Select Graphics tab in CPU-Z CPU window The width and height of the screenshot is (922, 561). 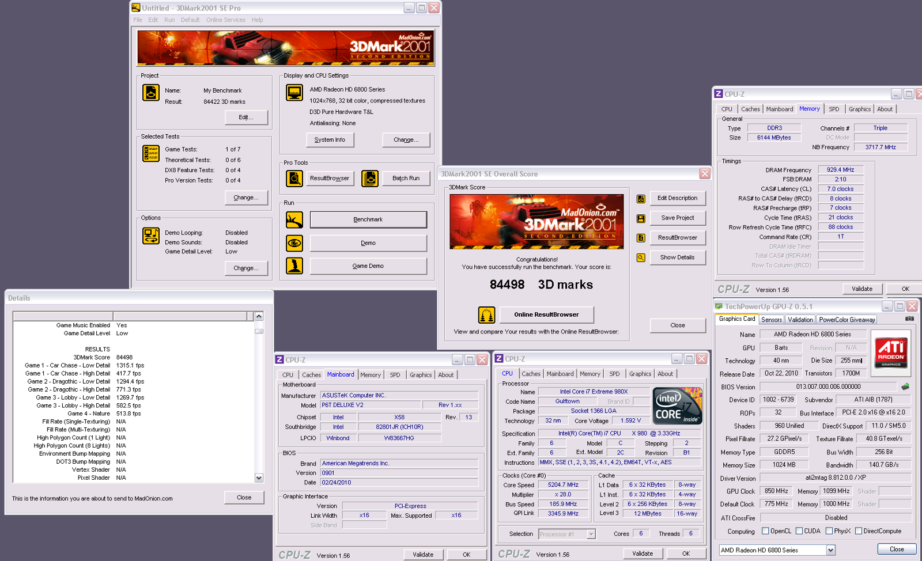coord(640,374)
